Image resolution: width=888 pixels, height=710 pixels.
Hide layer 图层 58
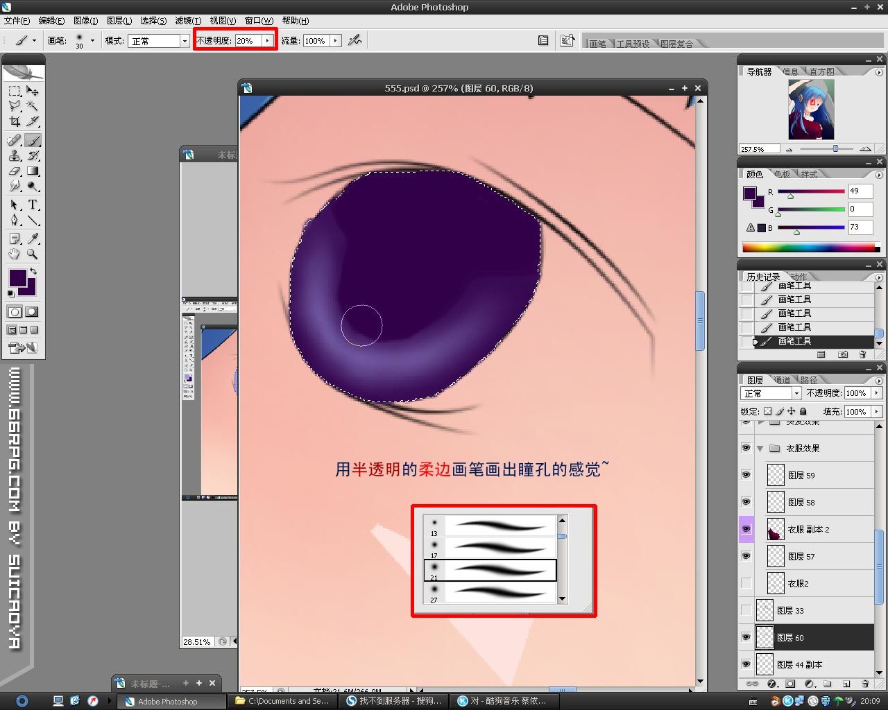746,502
